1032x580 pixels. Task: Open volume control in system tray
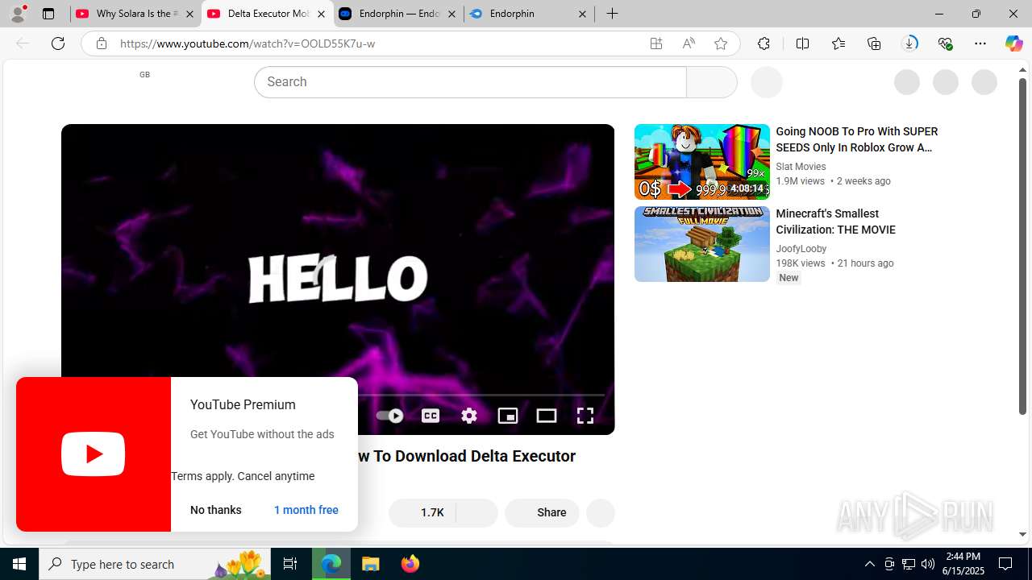tap(928, 564)
